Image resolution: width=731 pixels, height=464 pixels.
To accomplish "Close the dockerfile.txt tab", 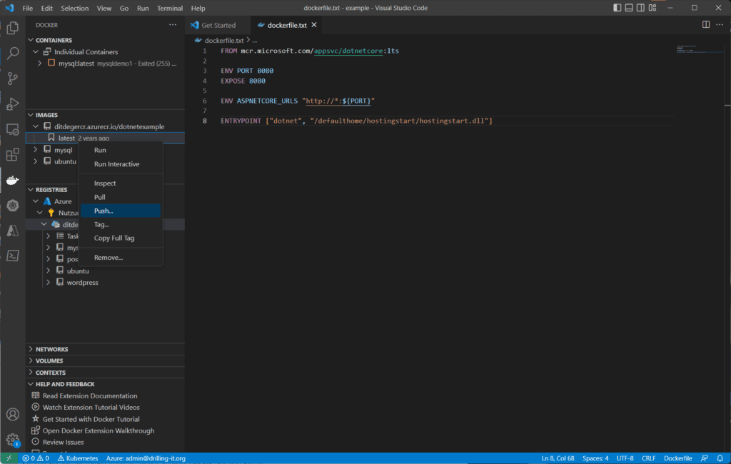I will pos(314,25).
